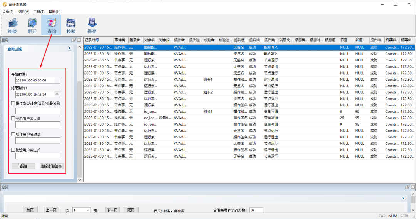Click the 连接 connect toolbar icon
The height and width of the screenshot is (219, 416).
[12, 25]
